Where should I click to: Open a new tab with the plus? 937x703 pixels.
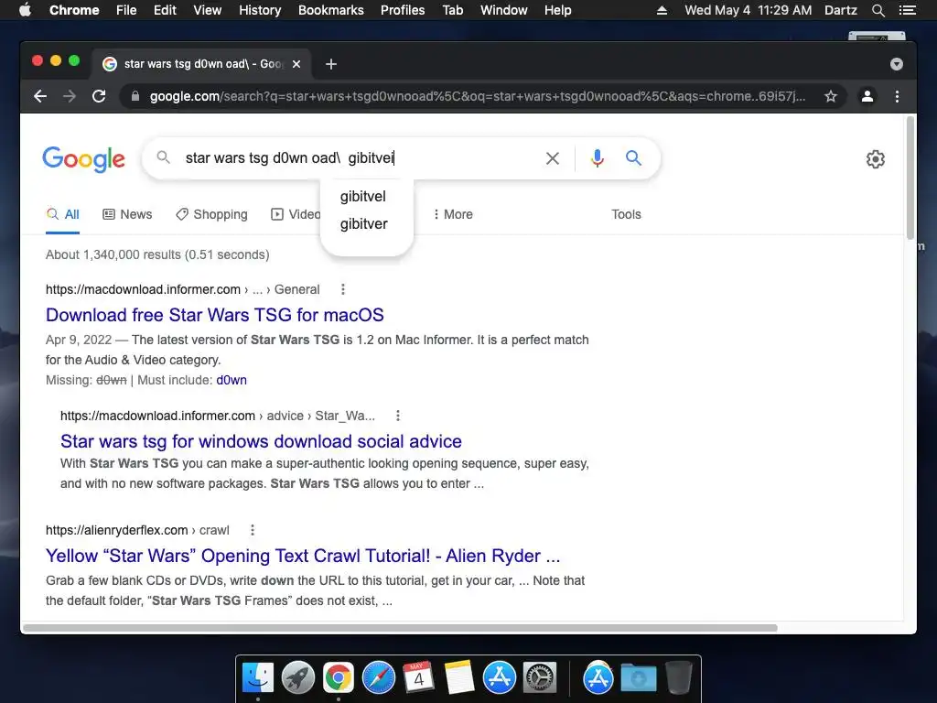[331, 64]
